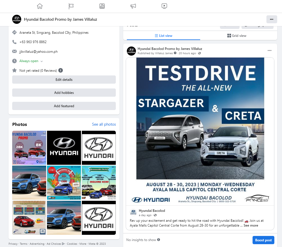
Task: Open the More footer link
Action: (83, 244)
